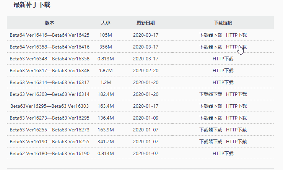Click the 更新日期 column header
Image resolution: width=283 pixels, height=170 pixels.
pyautogui.click(x=146, y=23)
